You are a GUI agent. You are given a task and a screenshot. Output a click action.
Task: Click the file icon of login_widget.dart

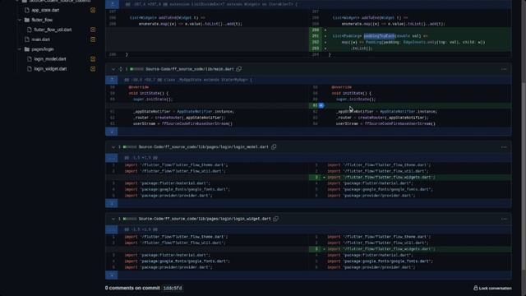click(x=30, y=68)
